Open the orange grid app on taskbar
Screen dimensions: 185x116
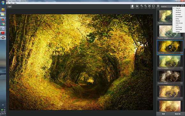pyautogui.click(x=3, y=10)
